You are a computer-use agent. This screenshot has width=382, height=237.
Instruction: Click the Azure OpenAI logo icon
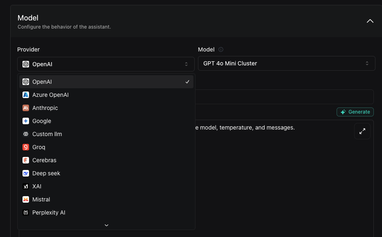pos(26,95)
